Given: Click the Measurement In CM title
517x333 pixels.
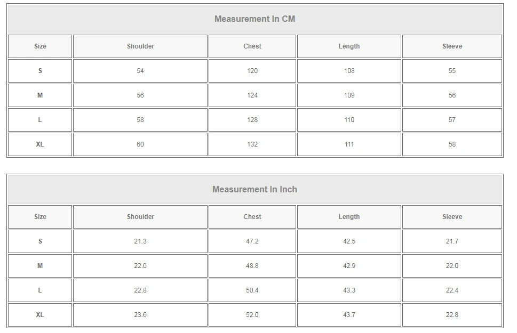Looking at the screenshot, I should [x=254, y=19].
